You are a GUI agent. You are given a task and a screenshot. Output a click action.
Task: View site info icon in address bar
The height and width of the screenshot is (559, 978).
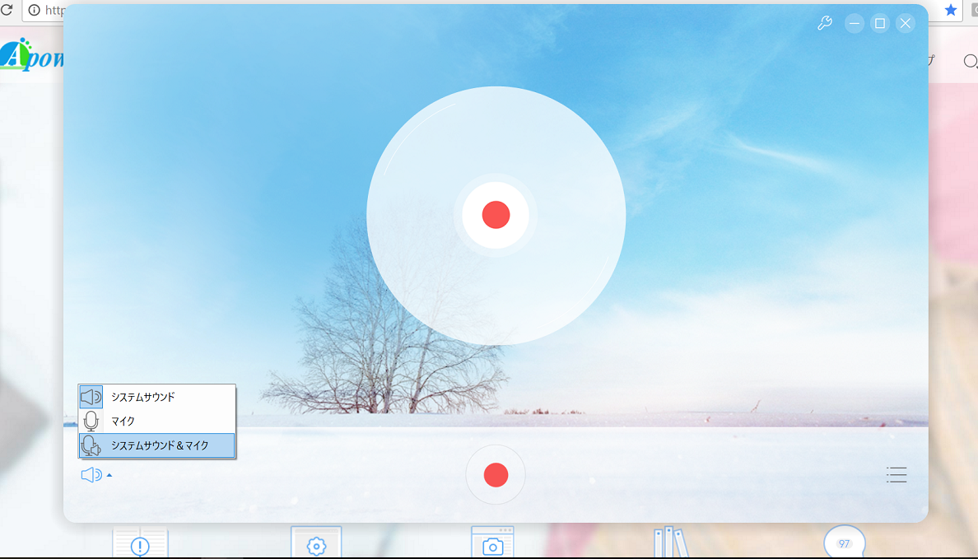point(34,10)
